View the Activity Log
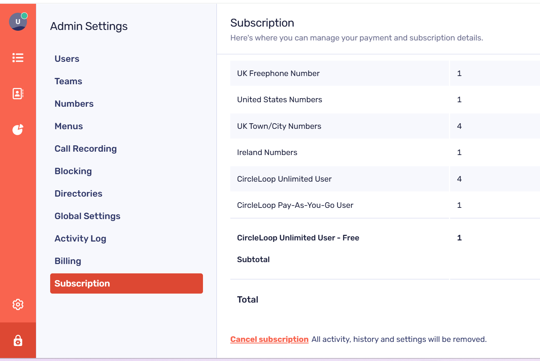Image resolution: width=540 pixels, height=361 pixels. 80,238
